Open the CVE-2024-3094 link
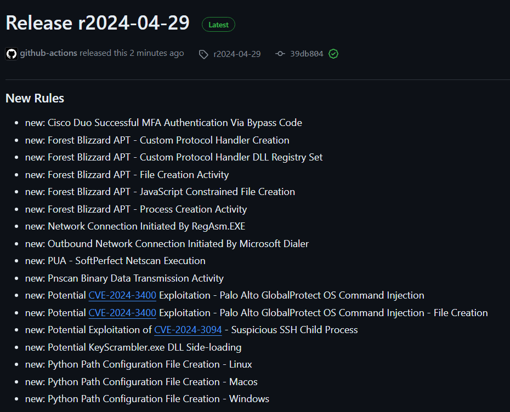The height and width of the screenshot is (412, 510). [188, 330]
